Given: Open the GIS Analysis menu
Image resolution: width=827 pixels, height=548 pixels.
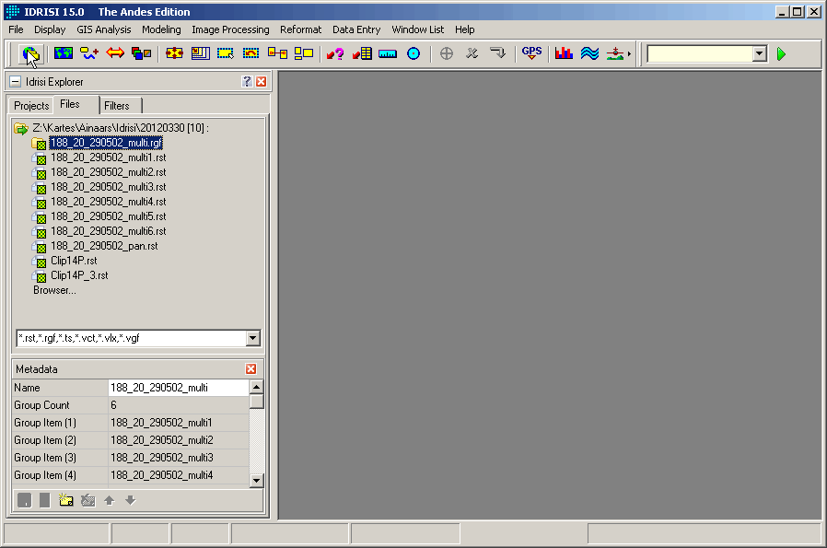Looking at the screenshot, I should tap(104, 29).
